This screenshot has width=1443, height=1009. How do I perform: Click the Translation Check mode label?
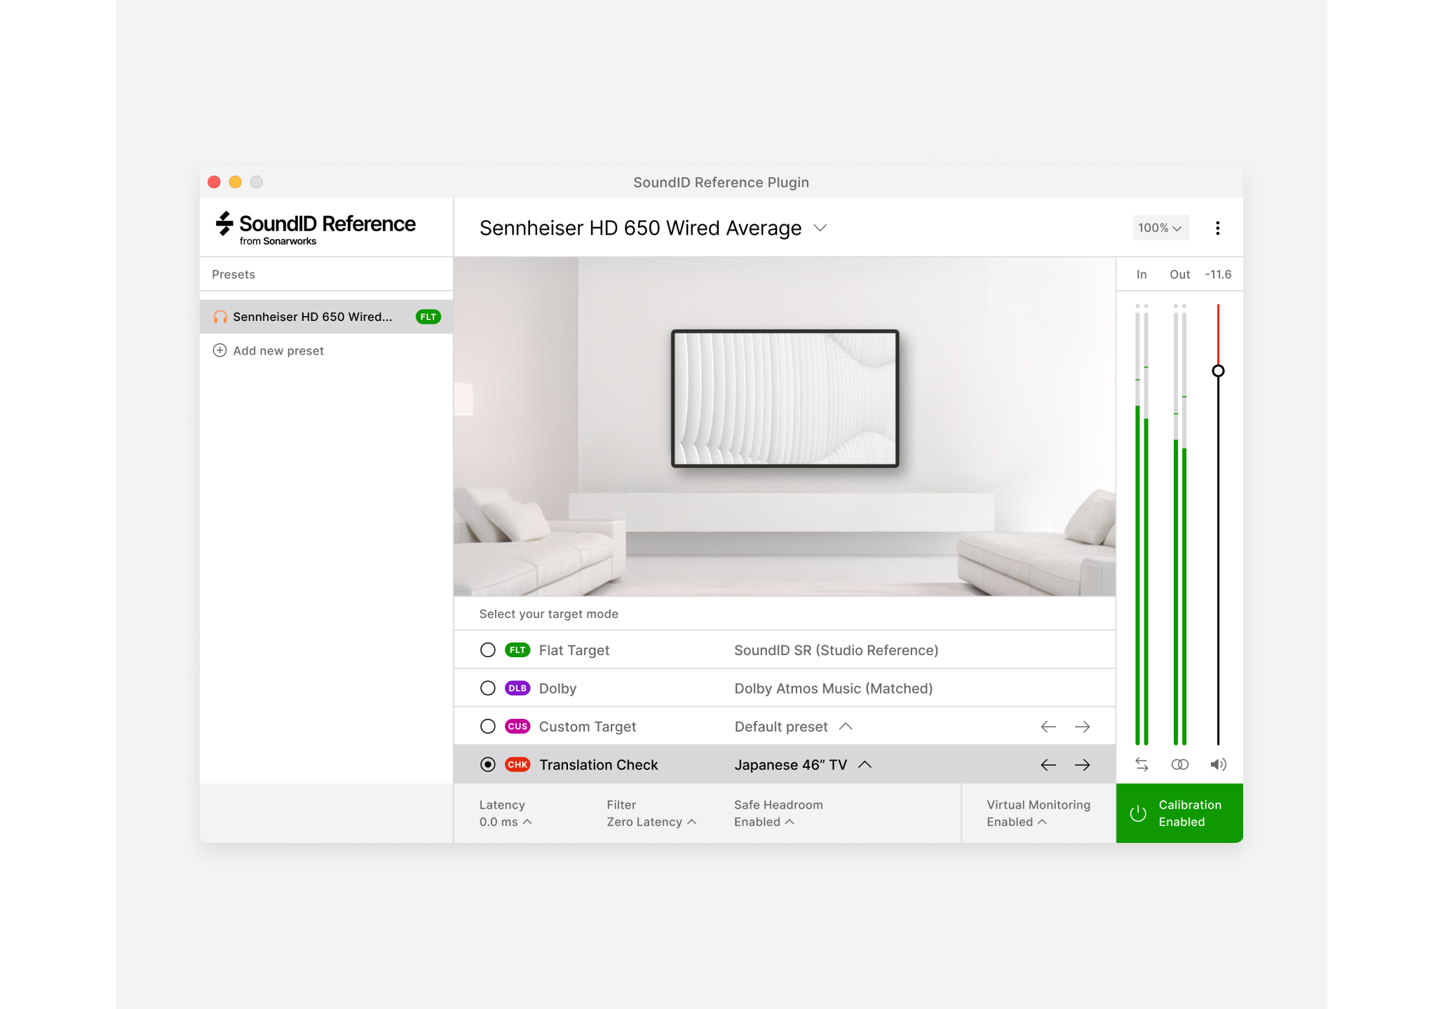pyautogui.click(x=599, y=764)
